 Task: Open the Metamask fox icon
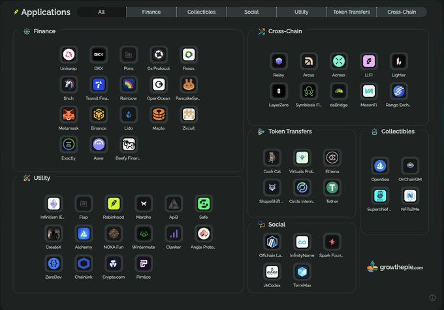click(x=69, y=115)
